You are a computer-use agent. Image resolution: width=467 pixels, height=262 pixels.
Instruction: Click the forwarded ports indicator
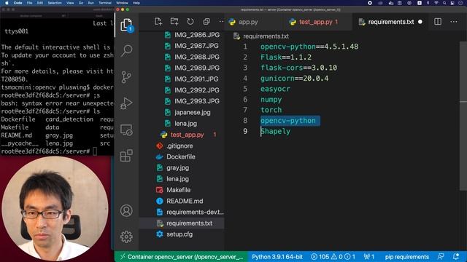click(369, 257)
